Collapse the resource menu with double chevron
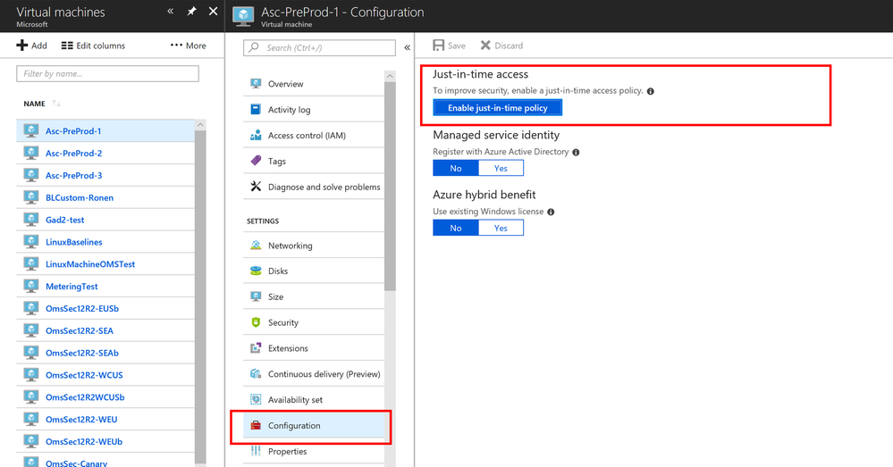 (x=408, y=48)
